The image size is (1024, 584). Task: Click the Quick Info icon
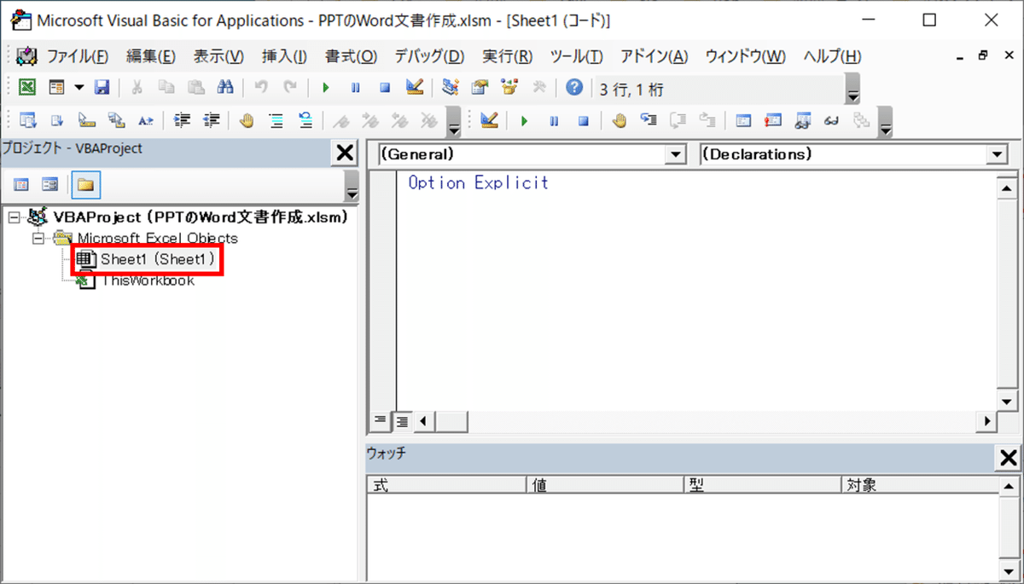point(86,121)
